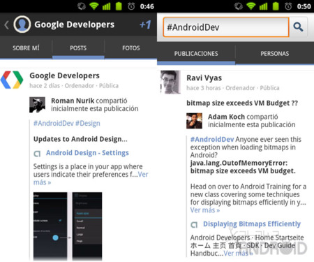Screen dimensions: 314x262
Task: Tap the battery icon on left status bar
Action: 119,6
